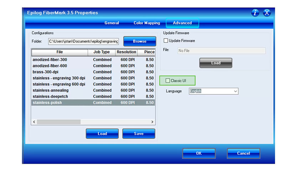The width and height of the screenshot is (296, 169).
Task: Click Browse to choose configurations folder
Action: click(x=139, y=41)
